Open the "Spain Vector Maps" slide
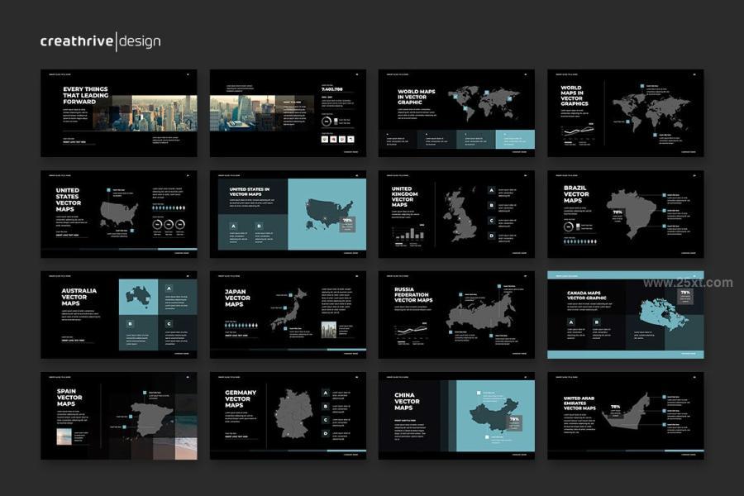The image size is (744, 496). point(118,416)
